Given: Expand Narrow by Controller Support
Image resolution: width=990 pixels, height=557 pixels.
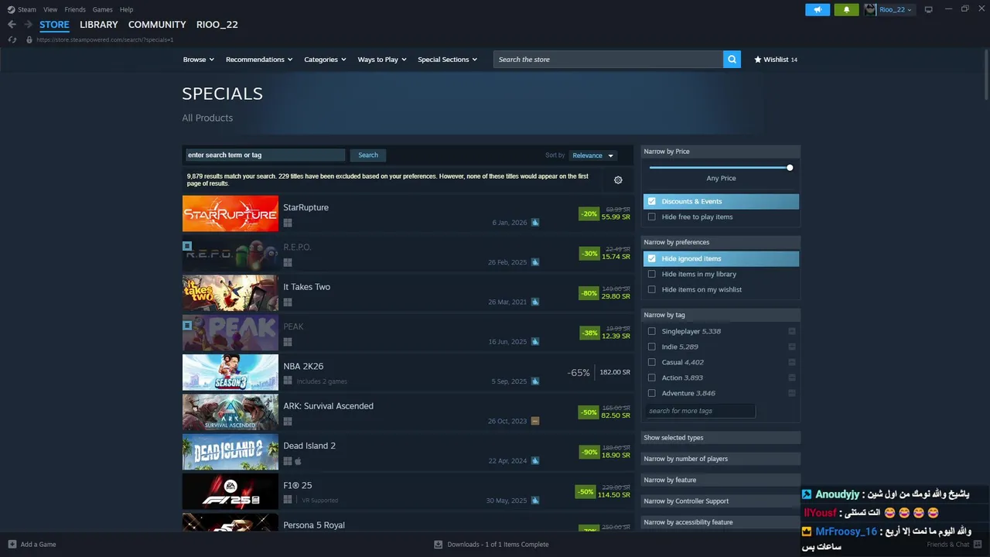Looking at the screenshot, I should click(x=721, y=501).
